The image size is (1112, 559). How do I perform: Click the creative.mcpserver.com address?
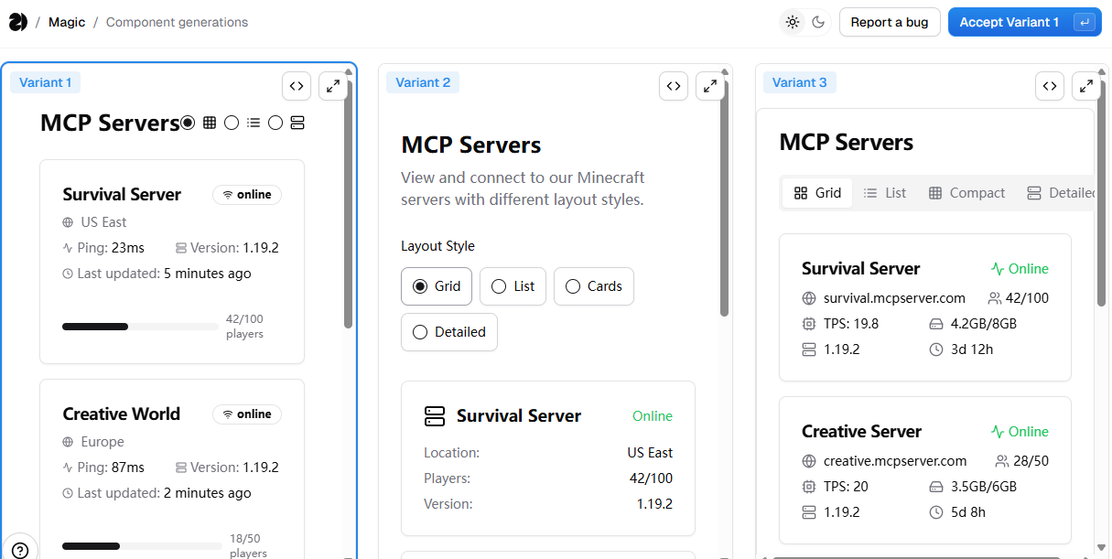point(895,461)
